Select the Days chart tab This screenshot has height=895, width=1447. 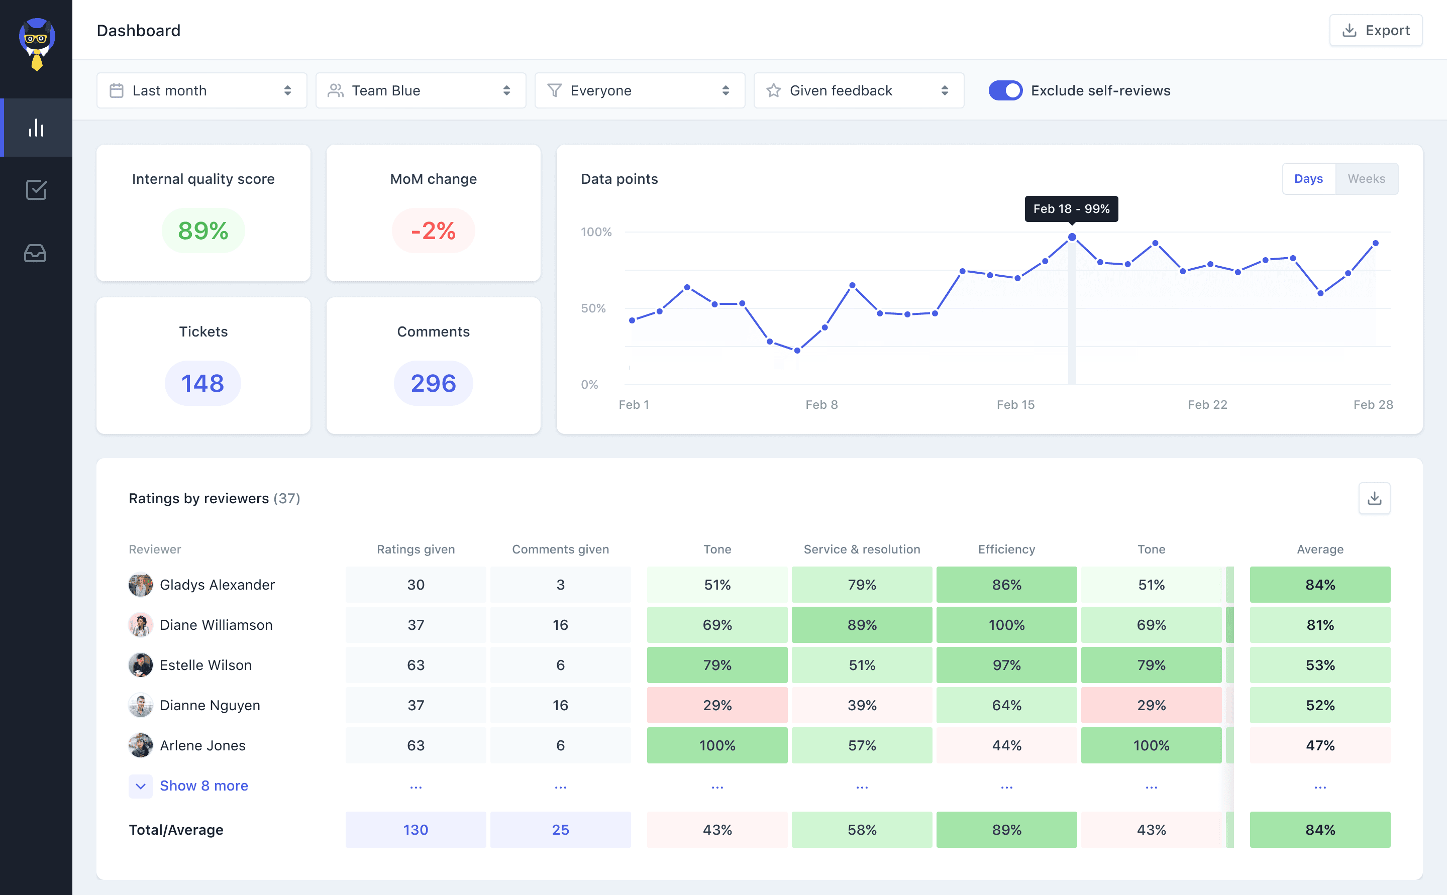click(1308, 179)
